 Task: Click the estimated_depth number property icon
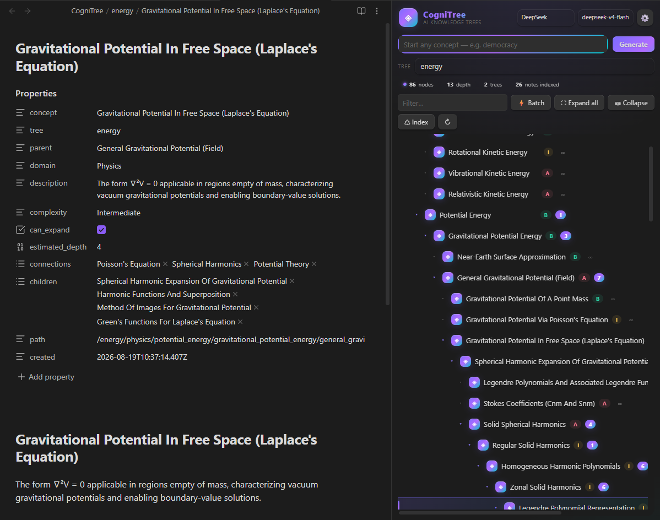pyautogui.click(x=20, y=247)
